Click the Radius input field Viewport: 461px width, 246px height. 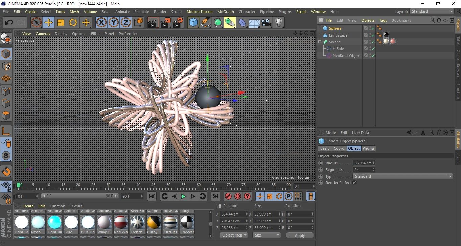[362, 163]
